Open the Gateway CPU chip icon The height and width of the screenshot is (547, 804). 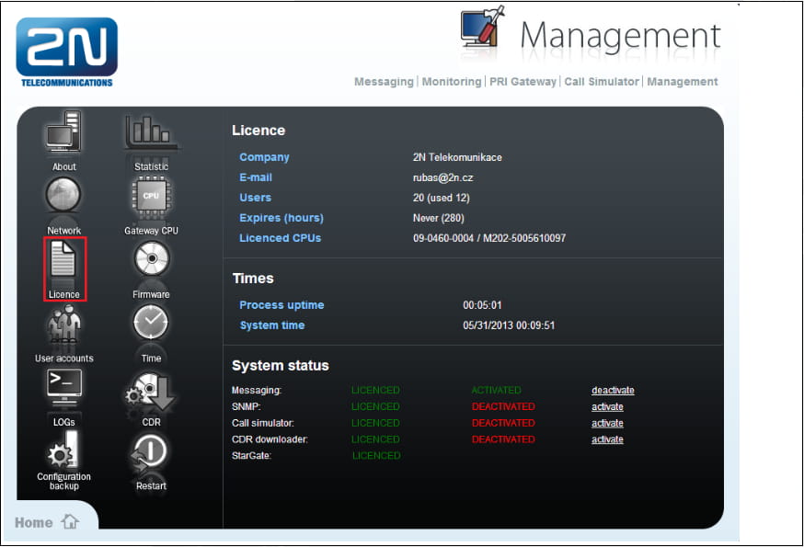(151, 195)
